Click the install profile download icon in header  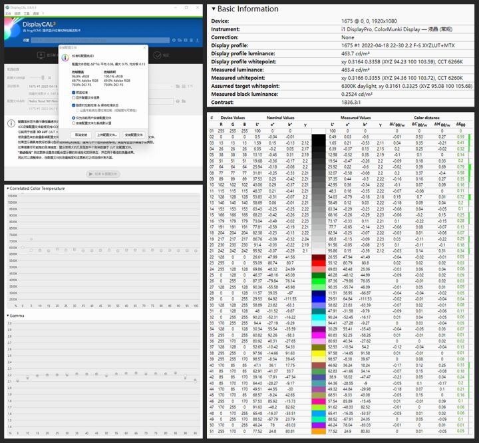point(198,40)
